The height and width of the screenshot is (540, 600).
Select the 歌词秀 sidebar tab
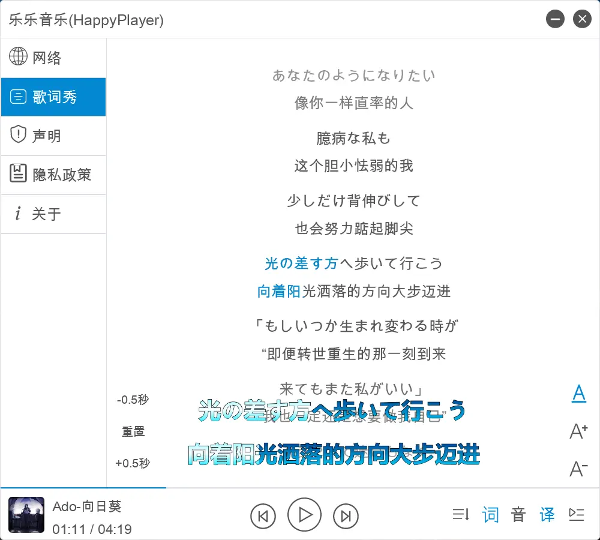pyautogui.click(x=53, y=97)
